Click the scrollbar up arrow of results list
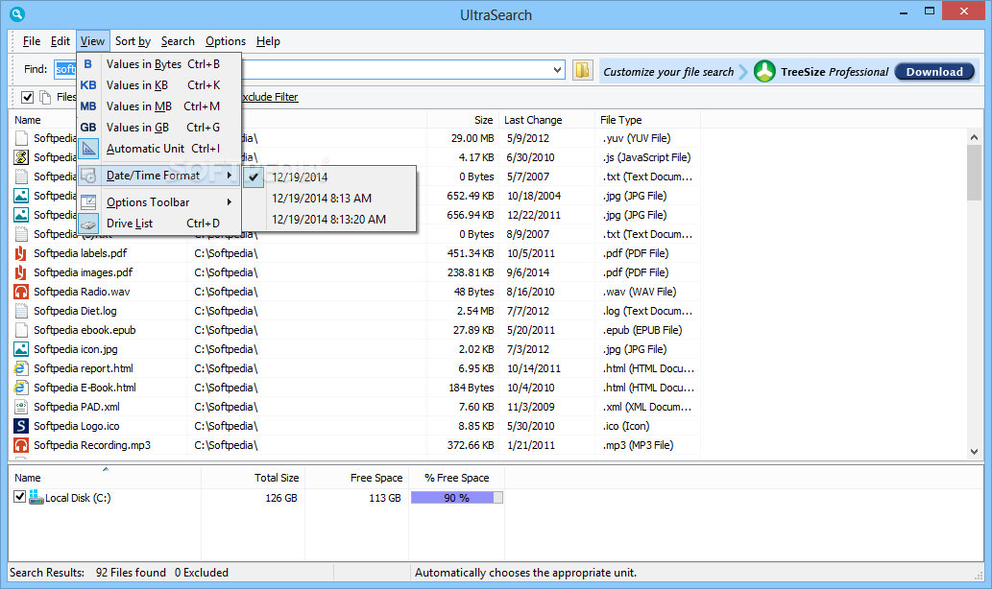This screenshot has height=589, width=992. pyautogui.click(x=974, y=137)
